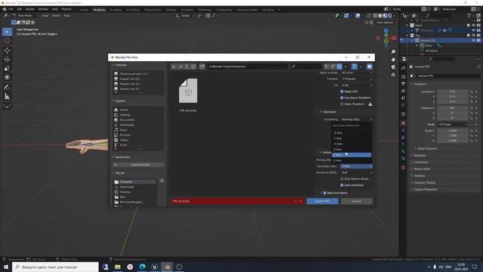Hide the Mesh collection via eye icon
Image resolution: width=483 pixels, height=272 pixels.
point(473,25)
